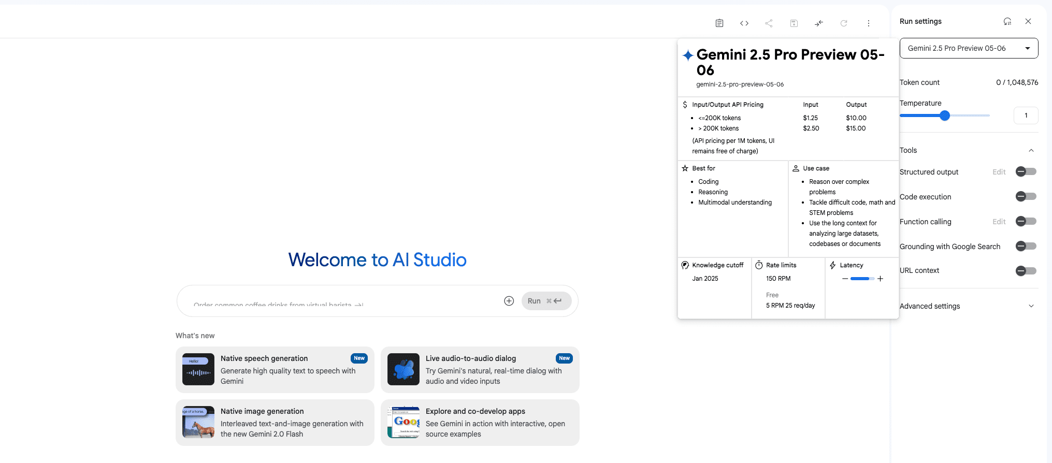Viewport: 1052px width, 463px height.
Task: Enable Grounding with Google Search switch
Action: [x=1026, y=246]
